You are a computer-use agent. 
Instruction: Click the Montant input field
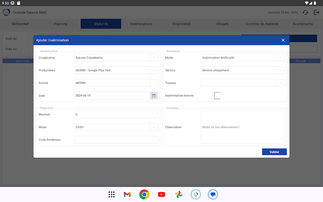point(116,114)
